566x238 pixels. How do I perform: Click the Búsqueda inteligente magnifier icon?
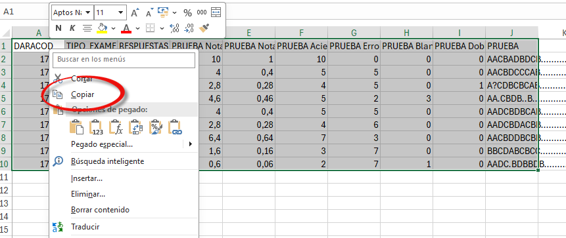(58, 161)
